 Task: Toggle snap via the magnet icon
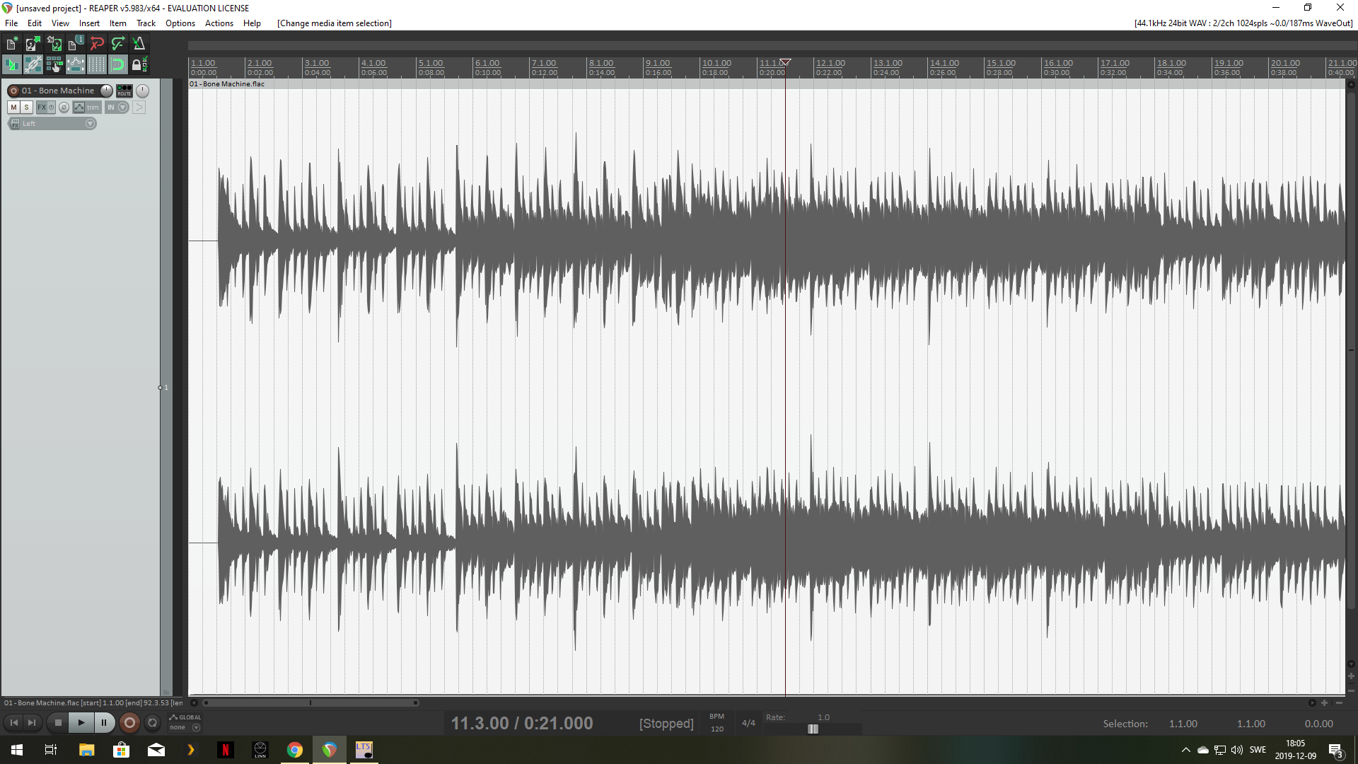(118, 65)
